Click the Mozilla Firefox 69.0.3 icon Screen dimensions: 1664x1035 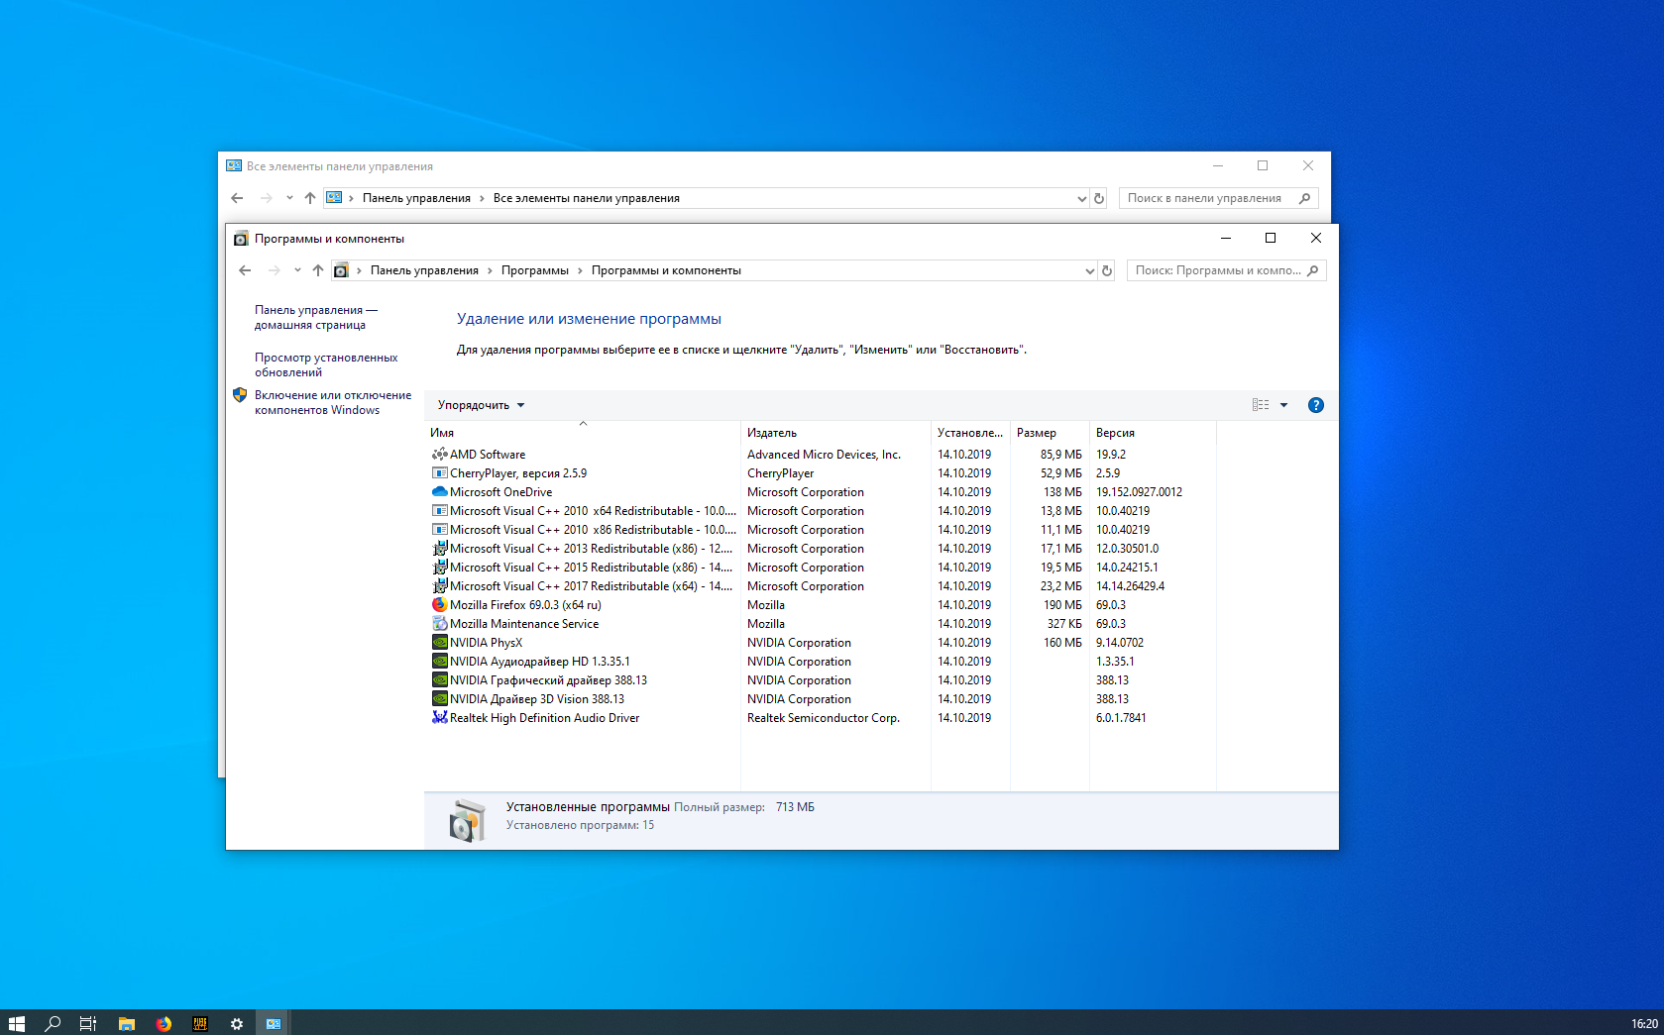[439, 605]
